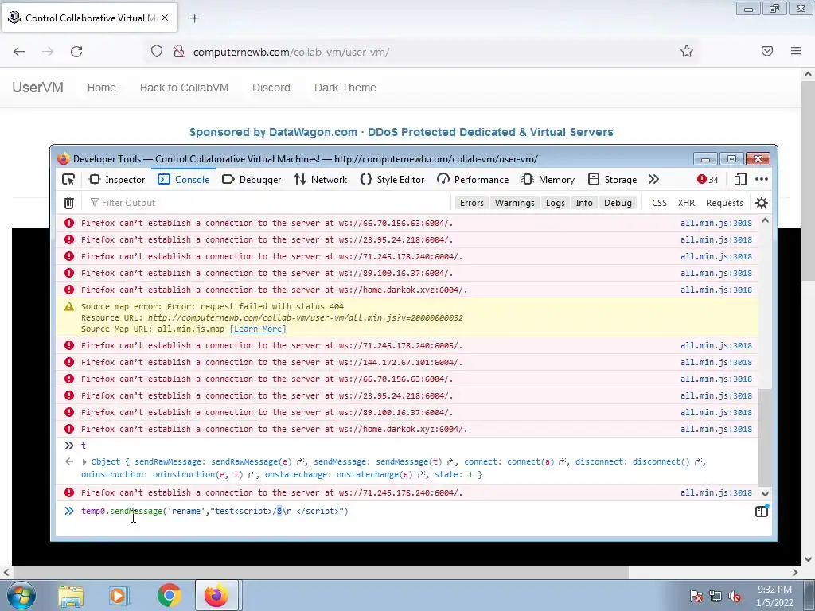Open the Firefox hamburger menu

[796, 51]
